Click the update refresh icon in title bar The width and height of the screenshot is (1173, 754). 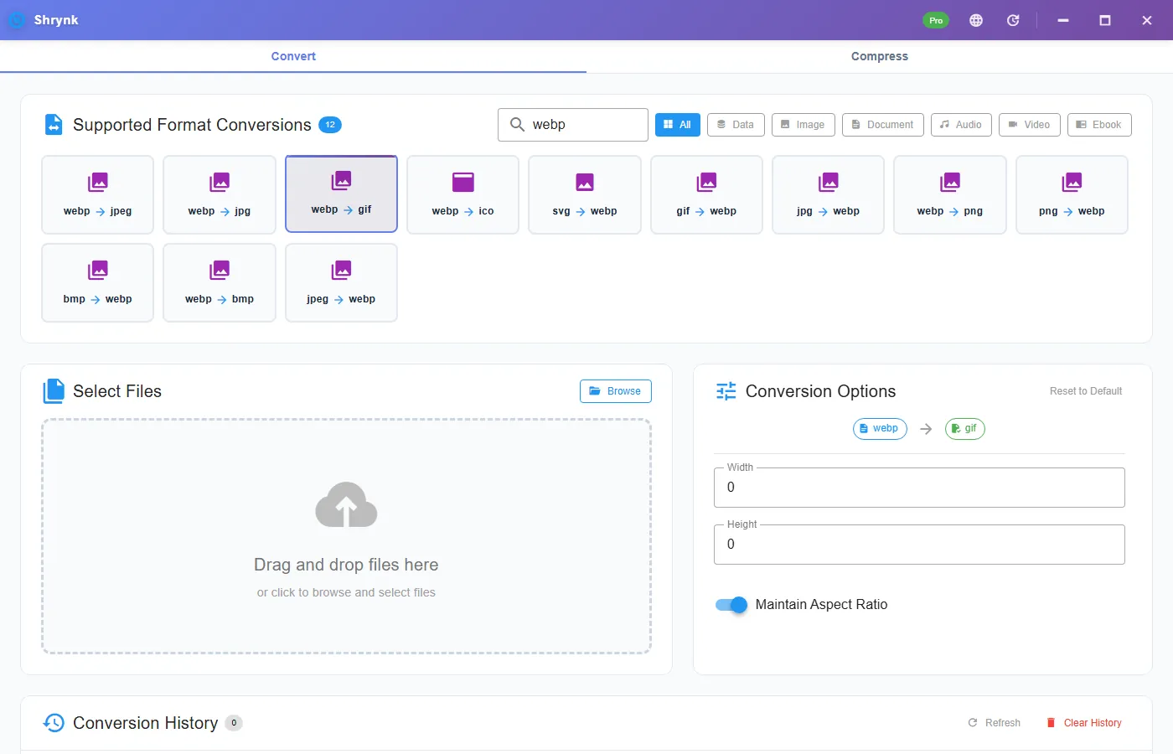pyautogui.click(x=1013, y=20)
